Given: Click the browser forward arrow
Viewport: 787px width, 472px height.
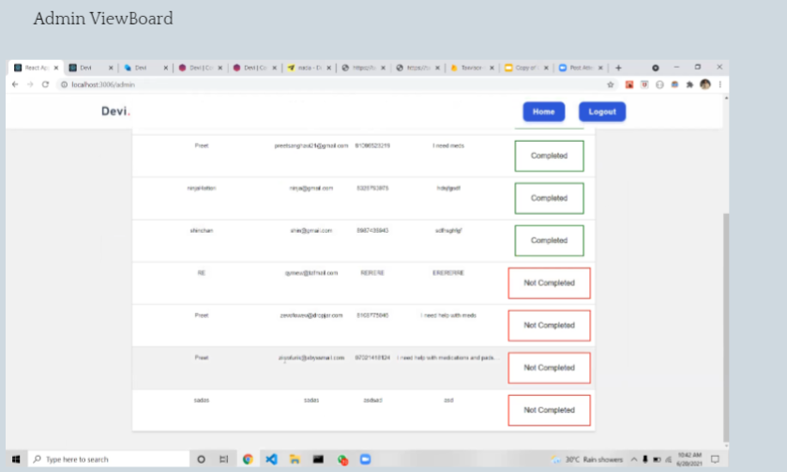Looking at the screenshot, I should point(30,84).
